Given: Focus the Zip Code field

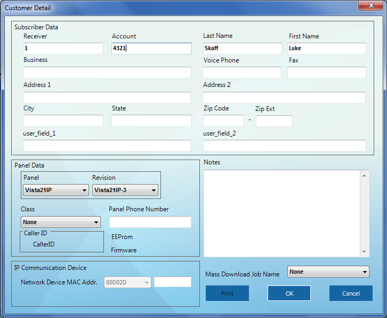Looking at the screenshot, I should [x=223, y=121].
